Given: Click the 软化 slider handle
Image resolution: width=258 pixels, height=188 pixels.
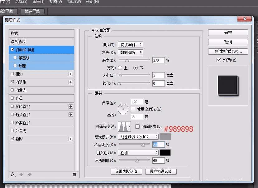Looking at the screenshot, I should click(x=119, y=84).
